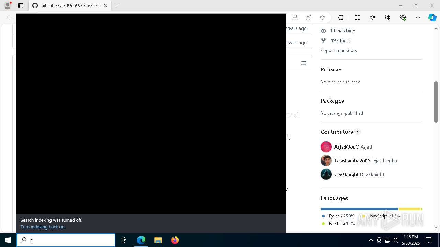Open File Explorer from taskbar
The image size is (440, 247).
coord(158,240)
